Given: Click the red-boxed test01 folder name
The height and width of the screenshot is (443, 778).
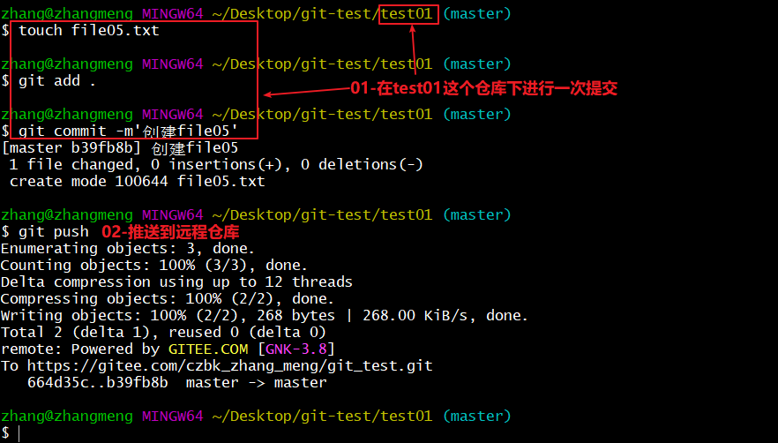Looking at the screenshot, I should pyautogui.click(x=408, y=15).
